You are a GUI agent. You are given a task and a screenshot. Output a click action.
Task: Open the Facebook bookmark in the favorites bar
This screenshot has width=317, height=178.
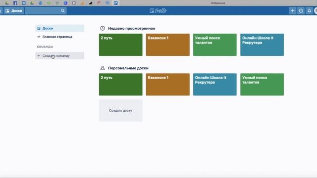point(15,3)
